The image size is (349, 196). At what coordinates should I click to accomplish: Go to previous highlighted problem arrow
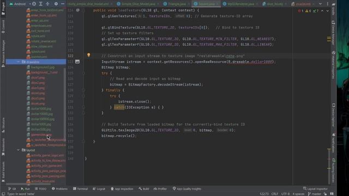(322, 11)
